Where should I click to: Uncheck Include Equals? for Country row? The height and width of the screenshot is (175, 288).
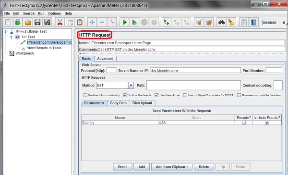click(267, 123)
